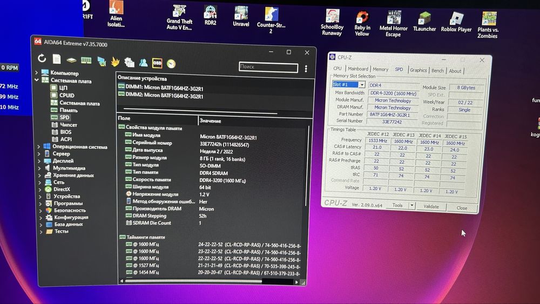This screenshot has height=304, width=540.
Task: Click the memory module icon in AIDA64 toolbar
Action: (86, 60)
